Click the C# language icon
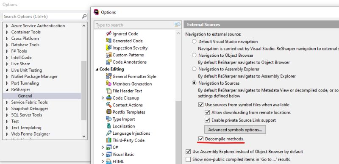Image resolution: width=339 pixels, height=164 pixels. point(109,147)
